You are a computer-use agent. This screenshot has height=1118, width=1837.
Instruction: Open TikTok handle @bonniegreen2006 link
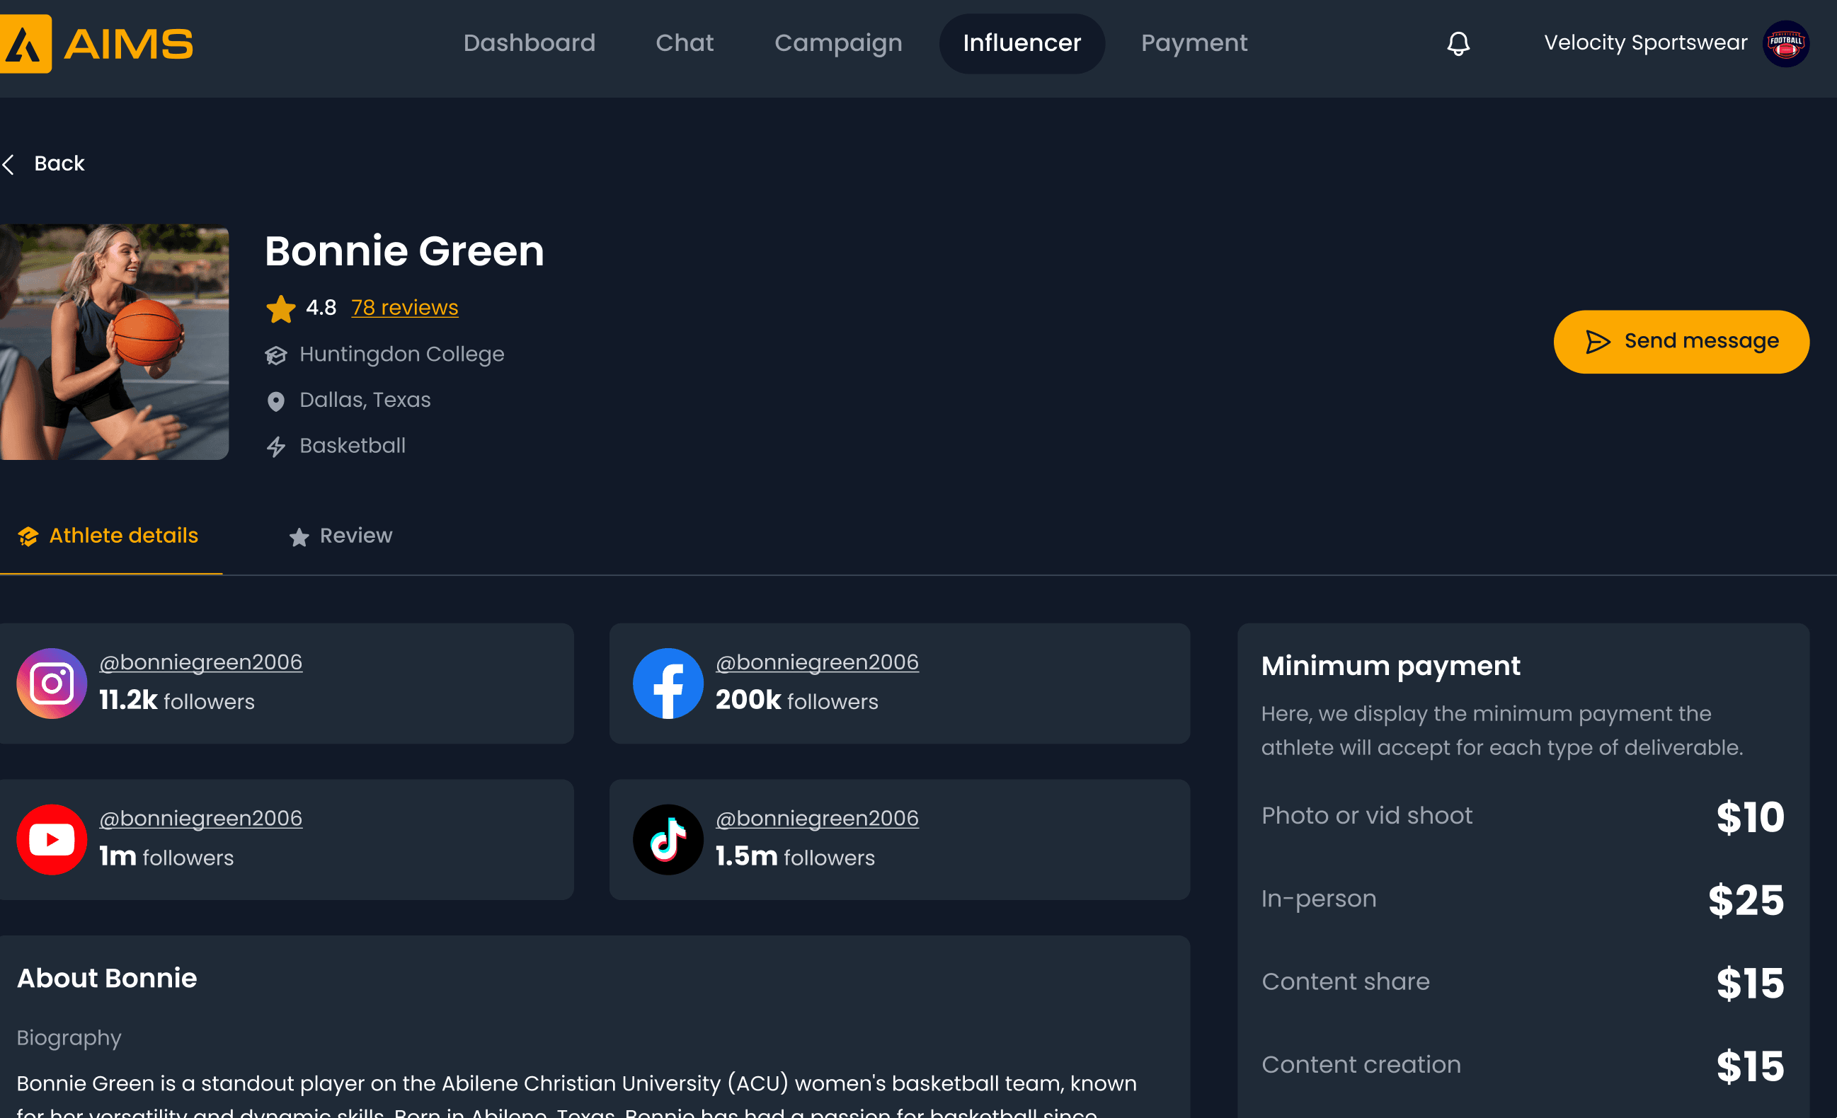[816, 819]
